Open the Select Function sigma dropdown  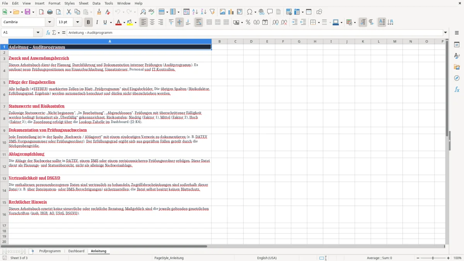tap(59, 33)
